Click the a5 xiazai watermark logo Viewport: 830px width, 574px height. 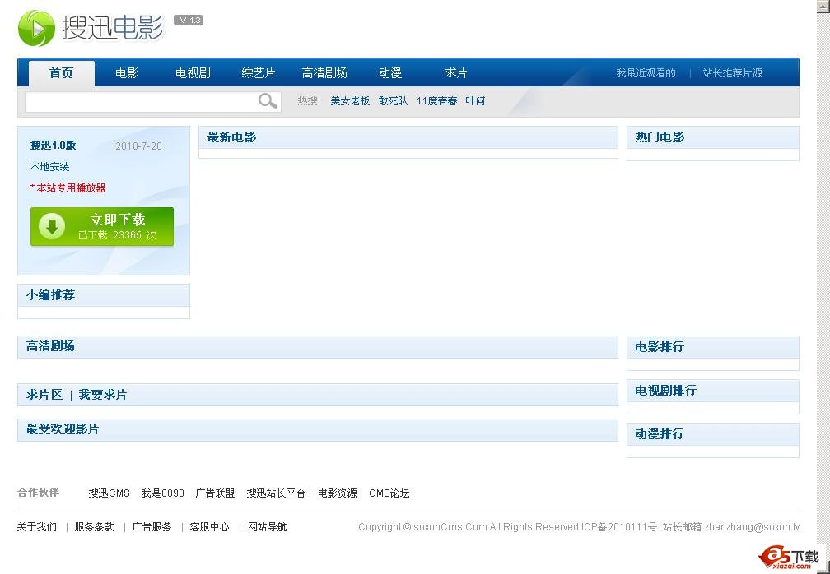tap(789, 557)
